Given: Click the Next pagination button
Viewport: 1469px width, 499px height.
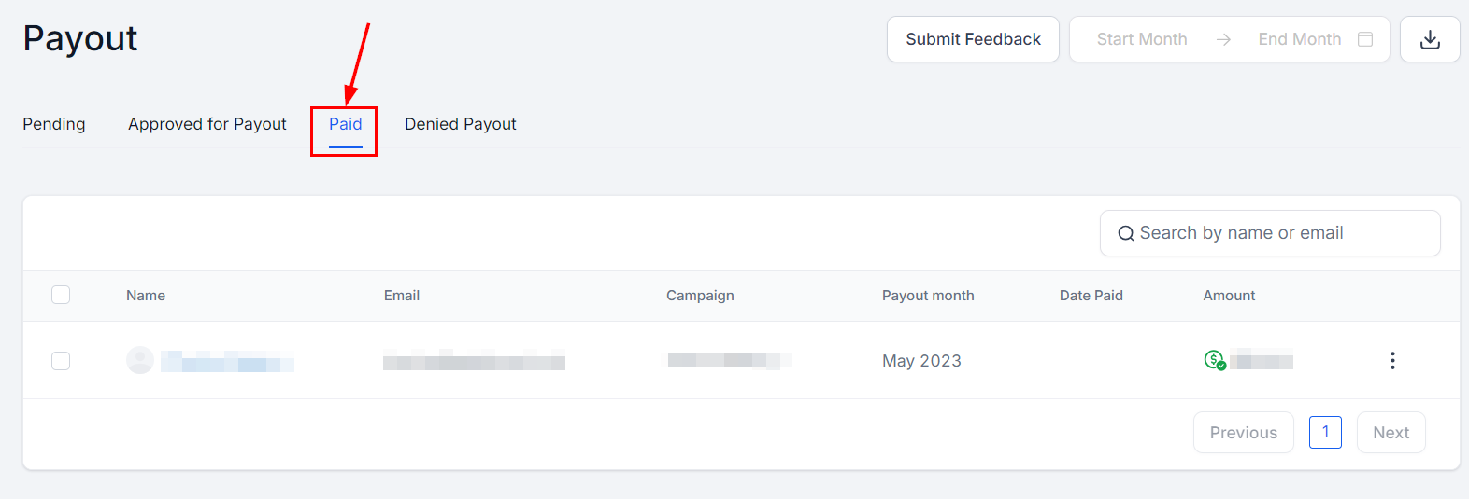Looking at the screenshot, I should [1391, 433].
